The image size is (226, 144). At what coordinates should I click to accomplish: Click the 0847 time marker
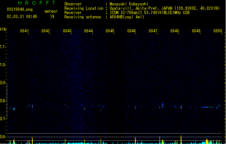click(153, 31)
